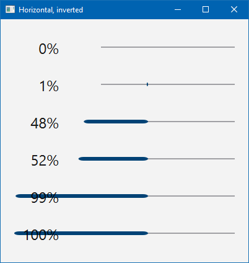Click gray unfilled track of 52% bar
Viewport: 249px width, 263px height.
(x=191, y=159)
